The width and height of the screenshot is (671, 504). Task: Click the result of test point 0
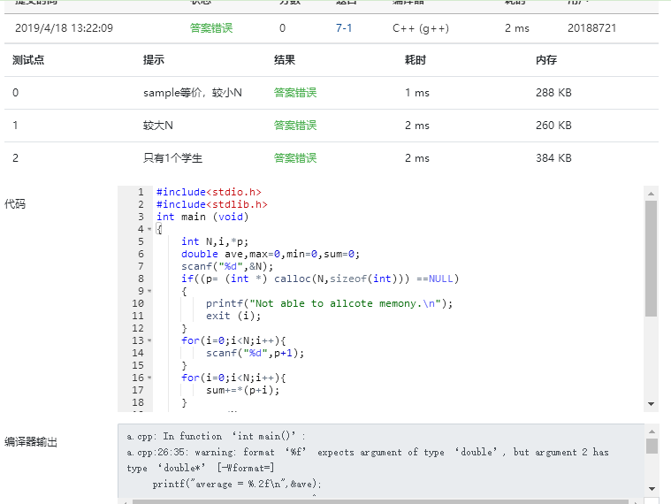click(x=295, y=93)
